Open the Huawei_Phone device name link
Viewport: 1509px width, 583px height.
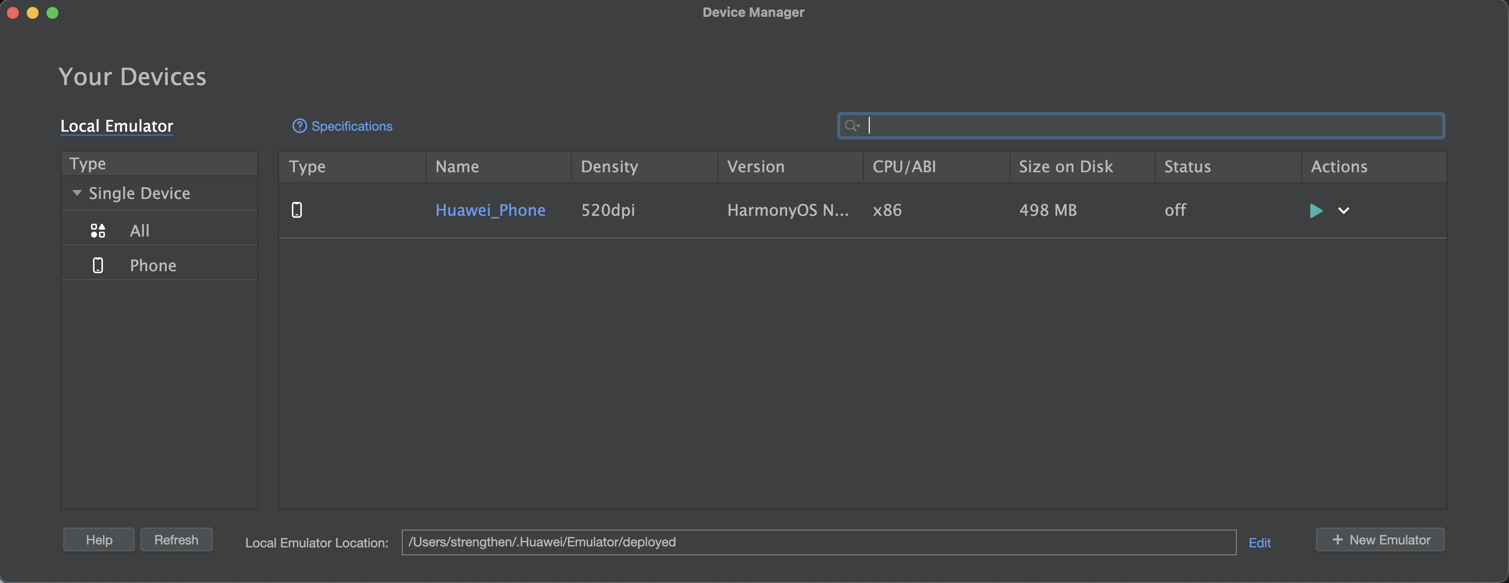click(490, 210)
